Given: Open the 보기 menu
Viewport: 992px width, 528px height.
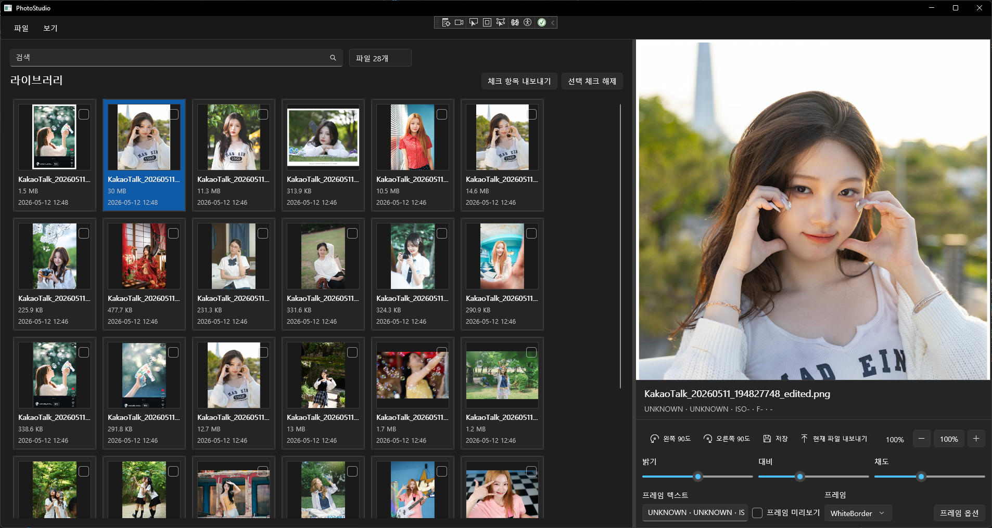Looking at the screenshot, I should click(x=50, y=28).
